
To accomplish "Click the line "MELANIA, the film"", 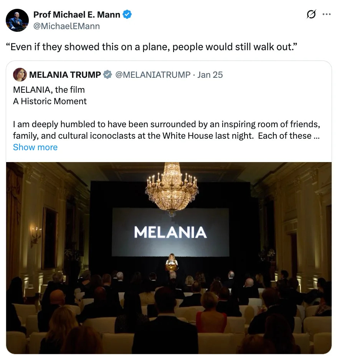I will [49, 90].
